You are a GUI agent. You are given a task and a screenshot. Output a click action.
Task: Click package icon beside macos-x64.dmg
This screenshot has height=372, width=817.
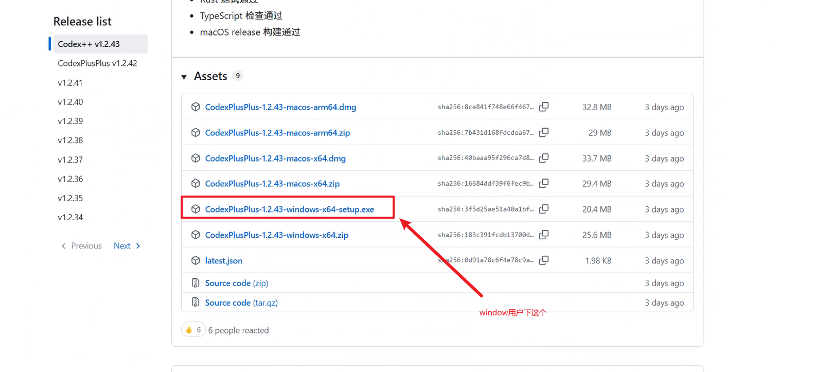[x=196, y=158]
